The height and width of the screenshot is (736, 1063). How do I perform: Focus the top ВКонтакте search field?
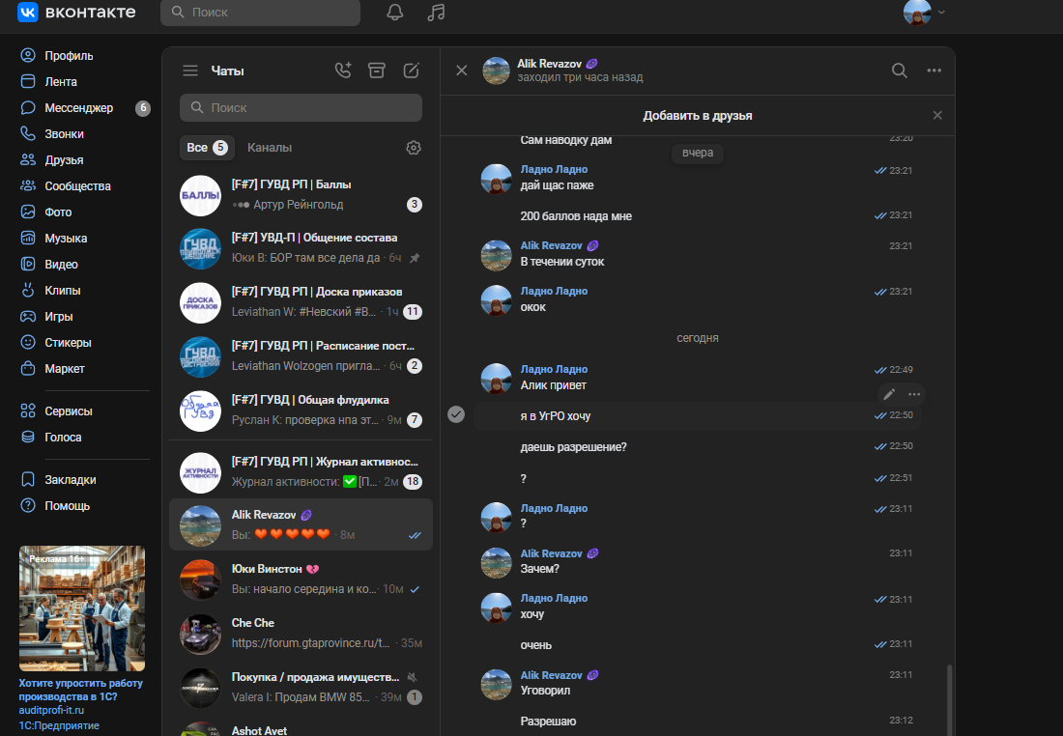pos(260,13)
